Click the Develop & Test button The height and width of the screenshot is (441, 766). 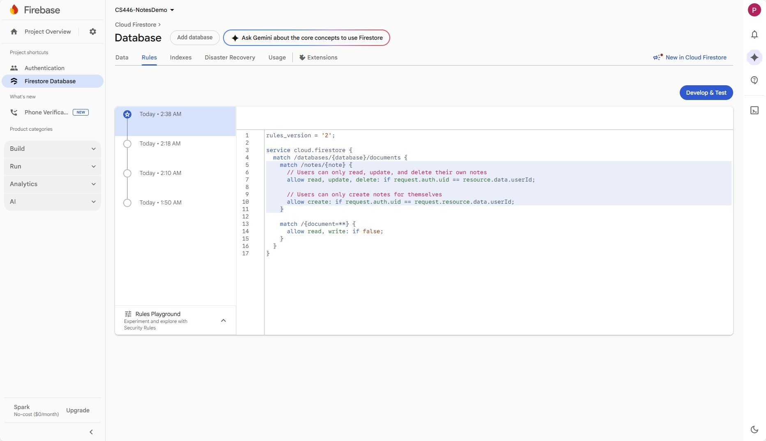(706, 93)
